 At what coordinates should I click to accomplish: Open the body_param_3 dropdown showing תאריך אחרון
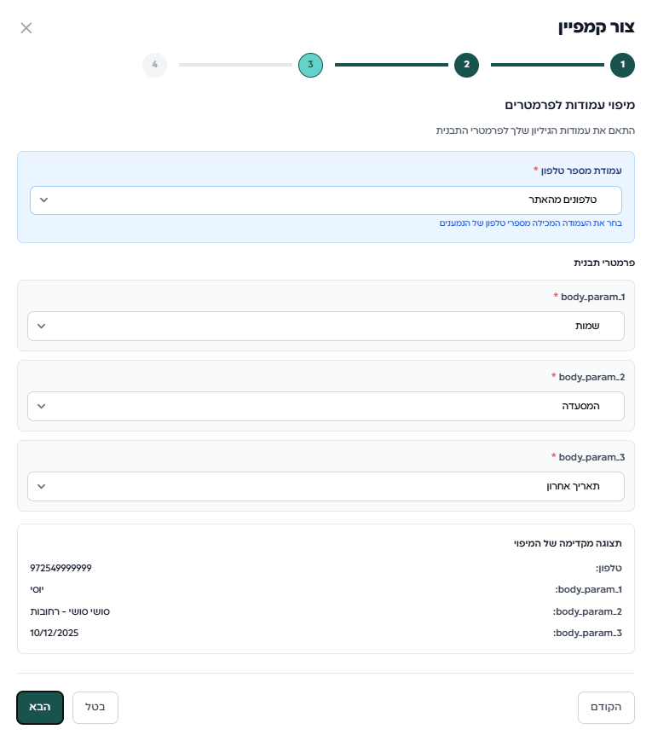tap(326, 486)
